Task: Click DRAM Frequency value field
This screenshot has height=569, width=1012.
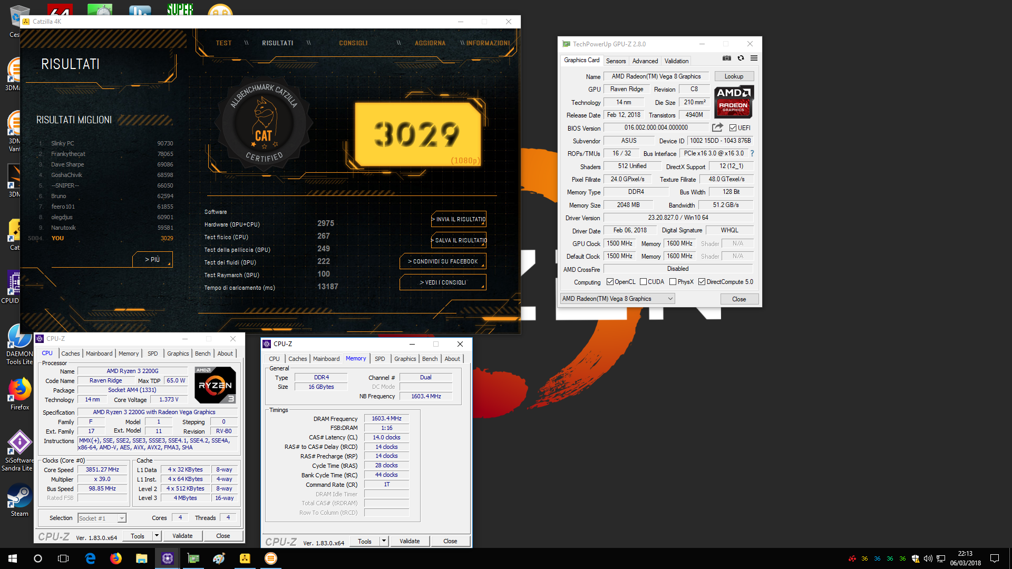Action: pos(386,418)
